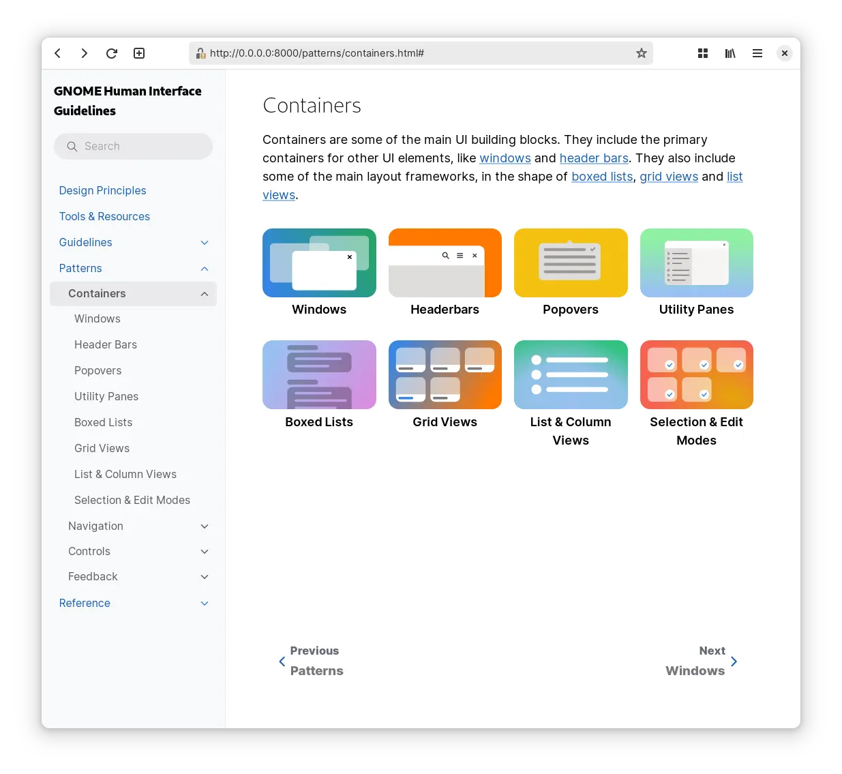
Task: Click the browser back arrow button
Action: pos(58,53)
